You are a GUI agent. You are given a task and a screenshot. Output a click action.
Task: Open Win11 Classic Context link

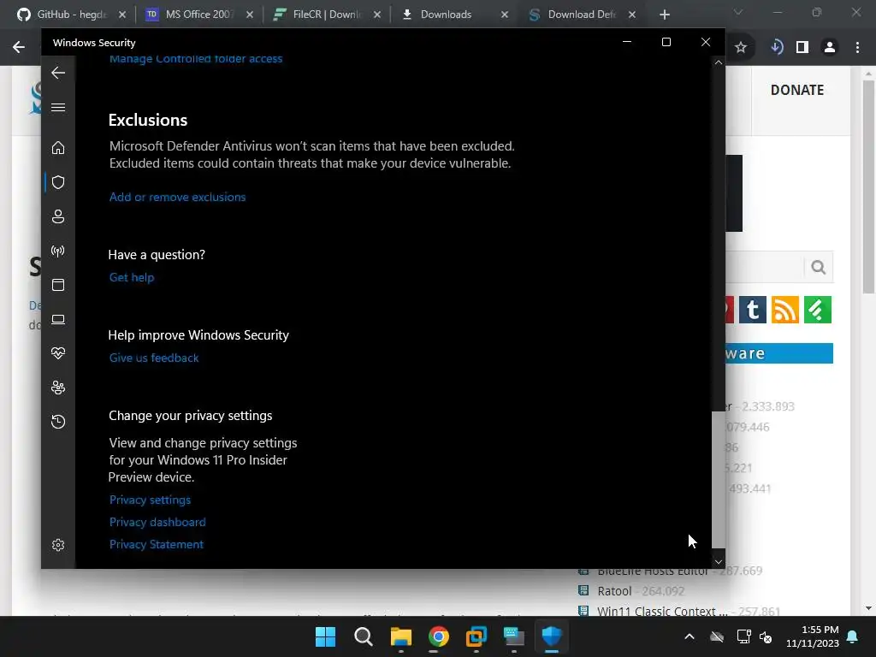pos(662,611)
